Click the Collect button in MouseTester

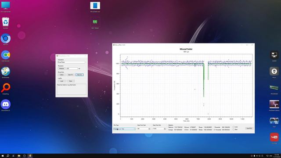[x=61, y=75]
